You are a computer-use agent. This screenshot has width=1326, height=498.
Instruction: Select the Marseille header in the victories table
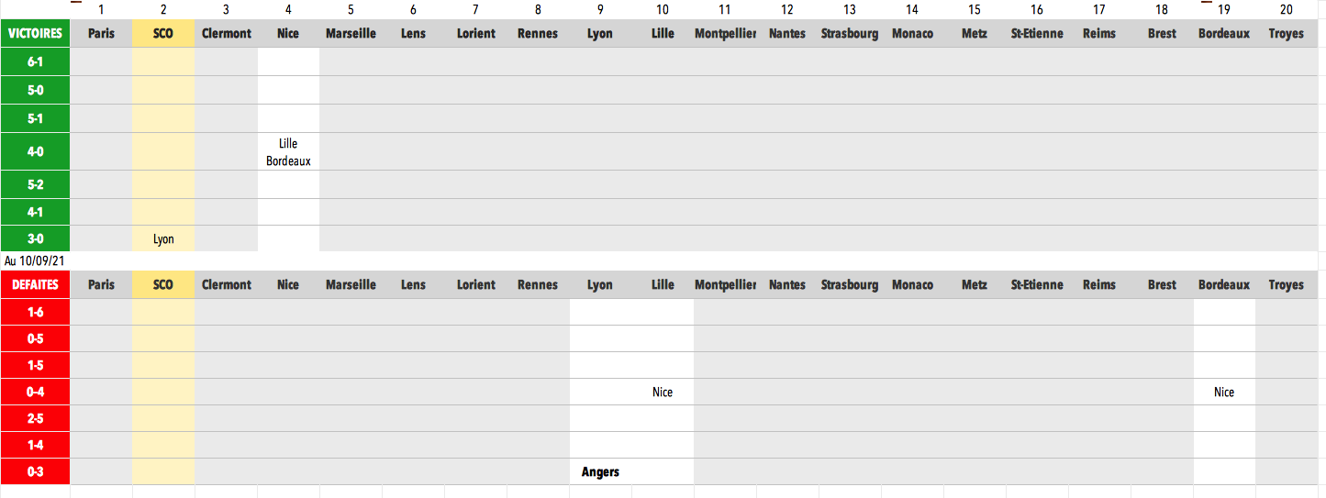[351, 34]
